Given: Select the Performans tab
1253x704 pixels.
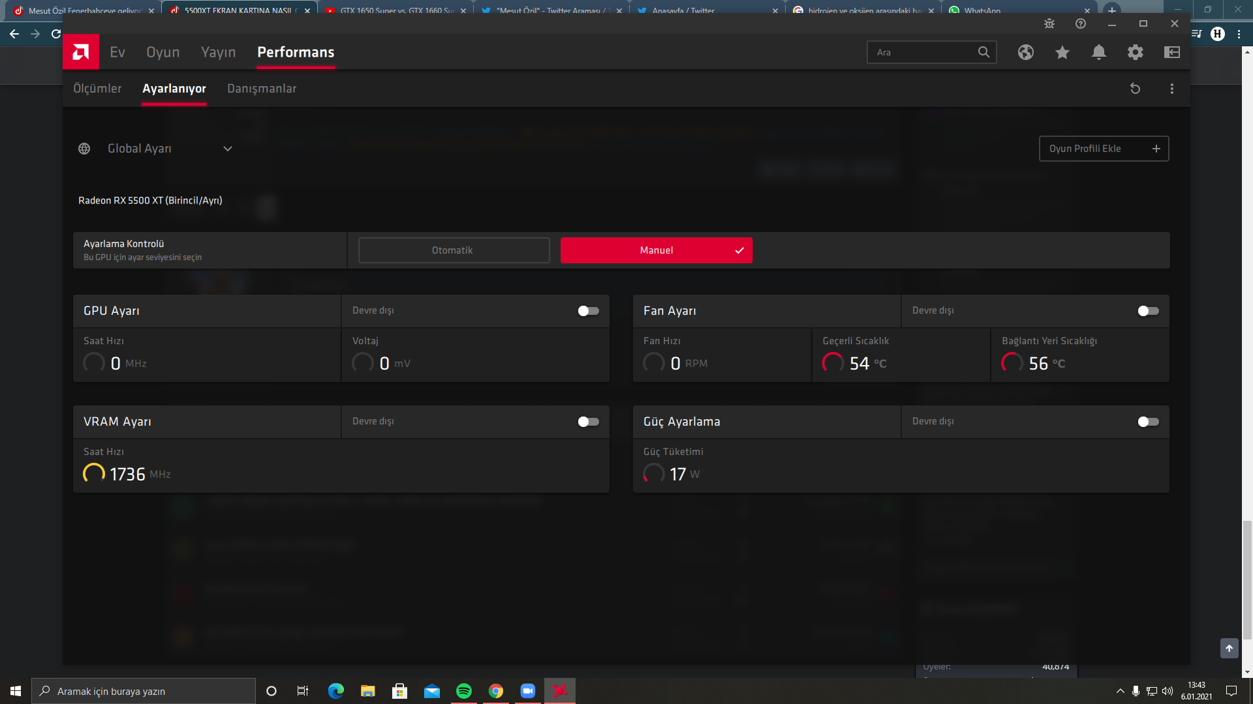Looking at the screenshot, I should [296, 52].
